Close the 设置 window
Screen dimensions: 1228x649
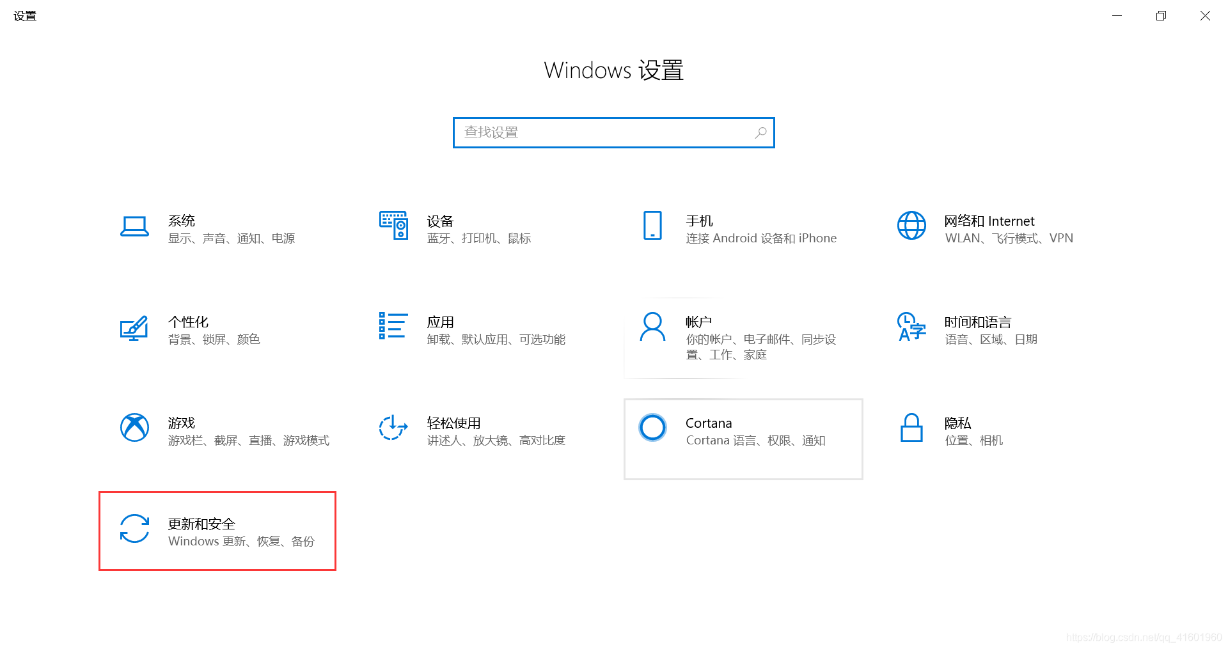click(x=1205, y=15)
